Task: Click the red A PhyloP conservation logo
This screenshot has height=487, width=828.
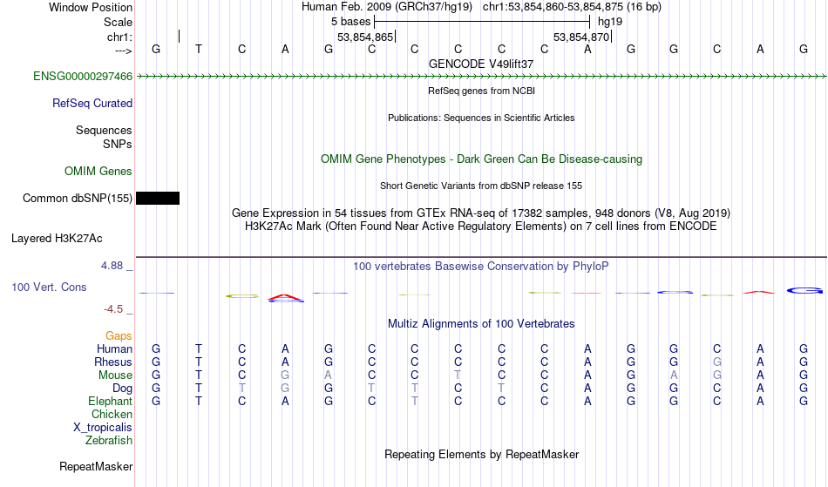Action: (x=285, y=297)
